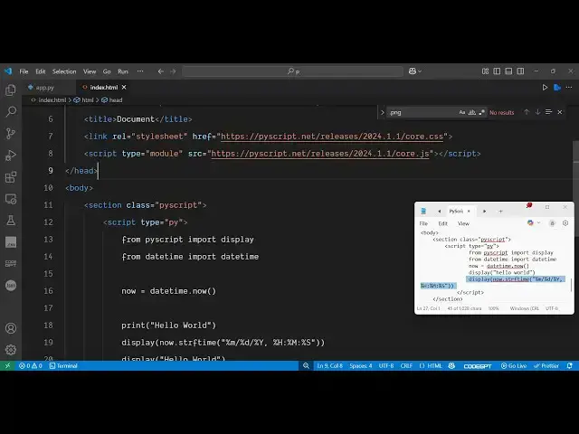Run the file with the play icon
Screen dimensions: 579x434
point(545,87)
